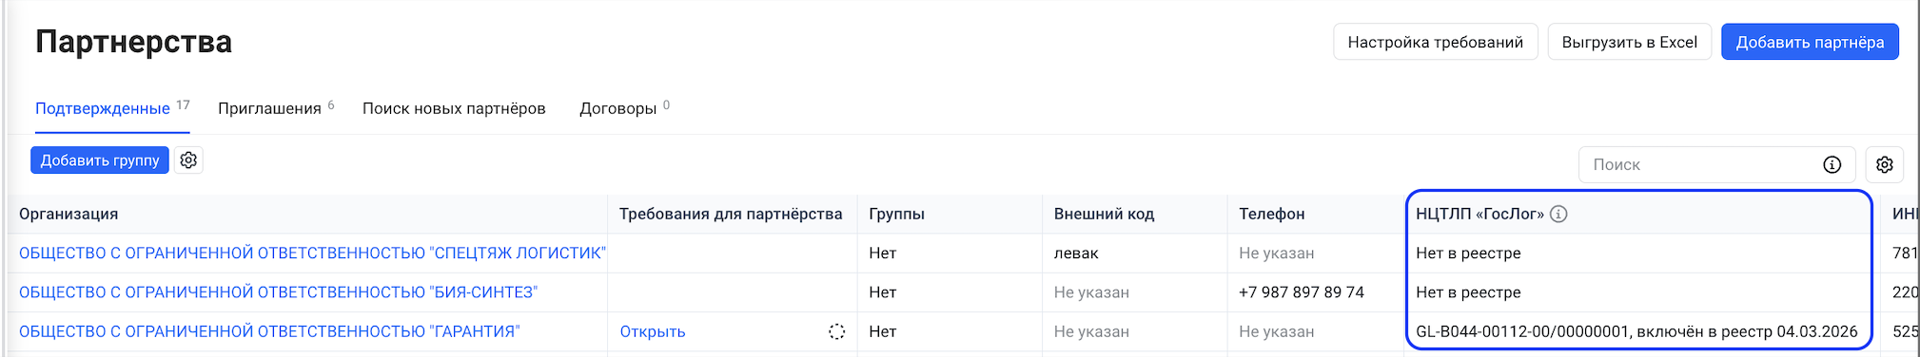
Task: Click info icon inside the Поиск field
Action: click(1832, 164)
